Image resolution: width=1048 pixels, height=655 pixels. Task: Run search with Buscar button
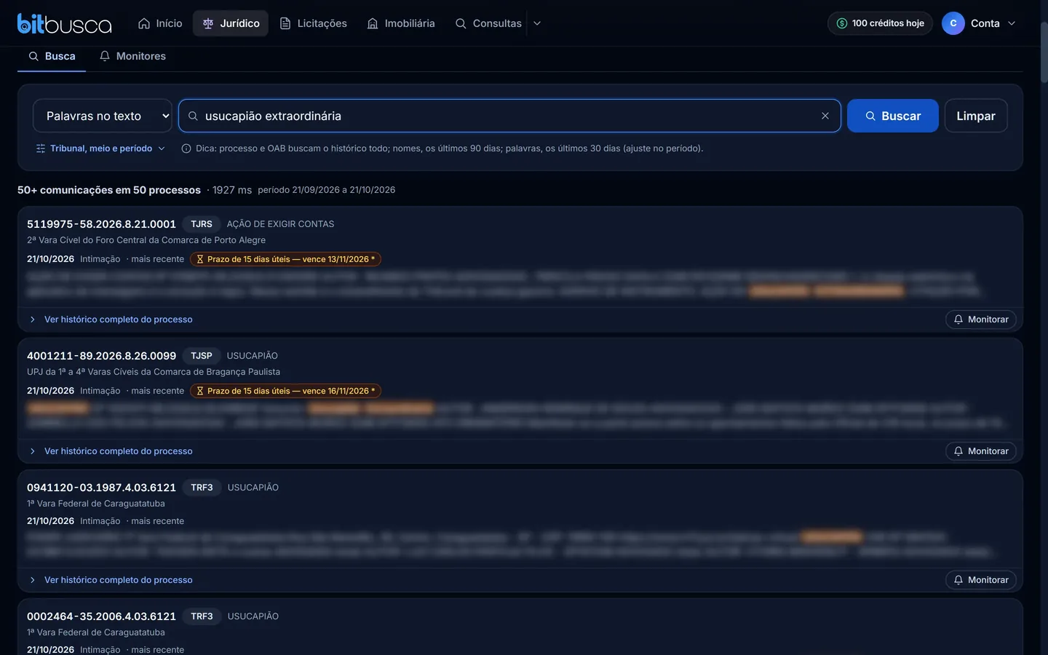892,116
